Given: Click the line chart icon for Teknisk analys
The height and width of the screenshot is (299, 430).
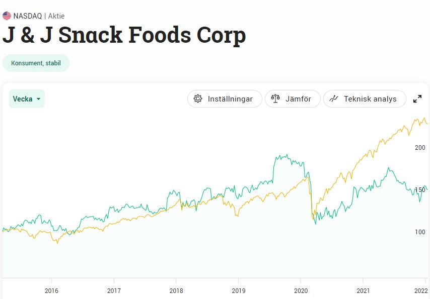Looking at the screenshot, I should point(333,99).
